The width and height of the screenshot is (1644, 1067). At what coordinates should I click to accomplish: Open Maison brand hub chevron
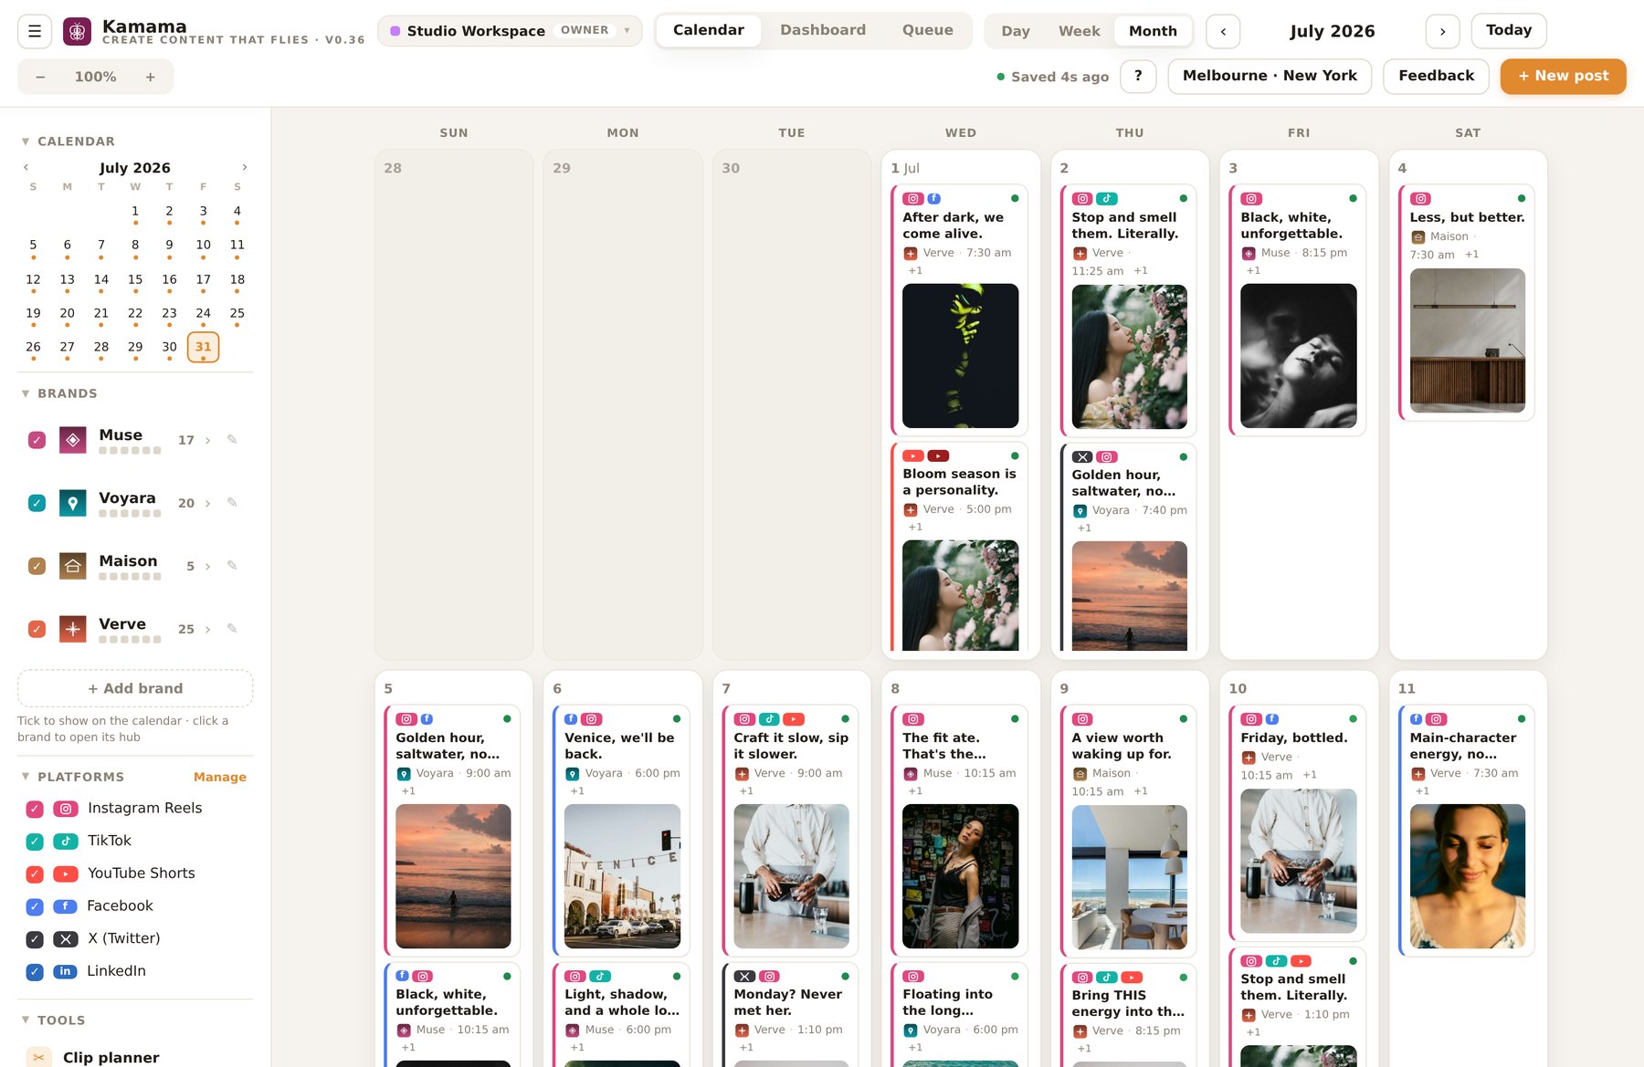pos(207,567)
